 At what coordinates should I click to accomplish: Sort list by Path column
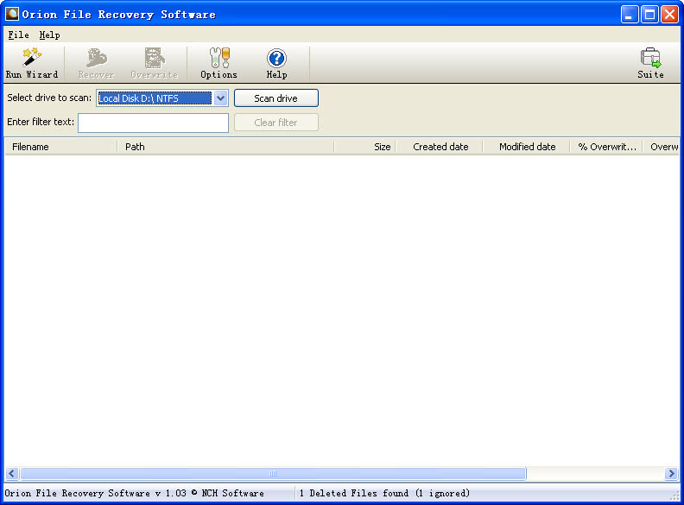(x=225, y=147)
